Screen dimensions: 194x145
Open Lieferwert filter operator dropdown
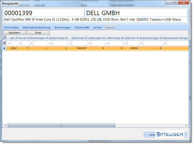(126, 43)
